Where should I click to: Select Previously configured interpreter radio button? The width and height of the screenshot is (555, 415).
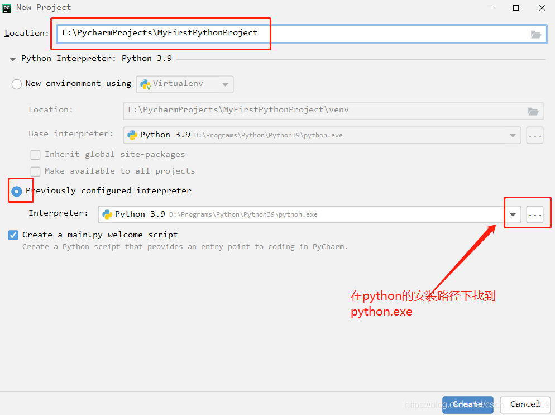click(x=17, y=191)
